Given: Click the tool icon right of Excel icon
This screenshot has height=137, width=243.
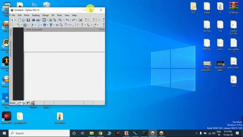Looking at the screenshot, I should (55, 20).
